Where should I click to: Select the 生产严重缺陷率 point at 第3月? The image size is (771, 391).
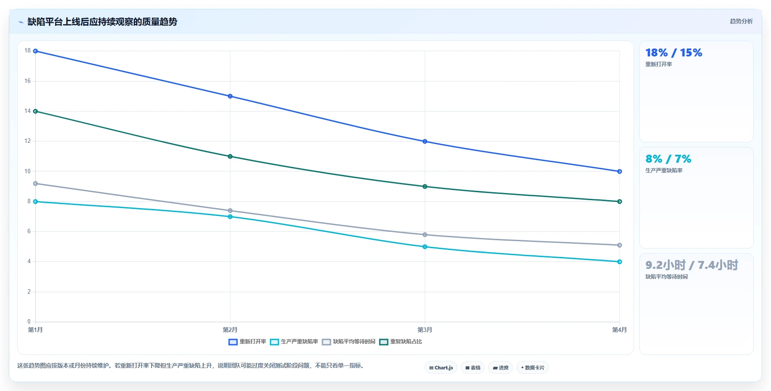(x=425, y=247)
